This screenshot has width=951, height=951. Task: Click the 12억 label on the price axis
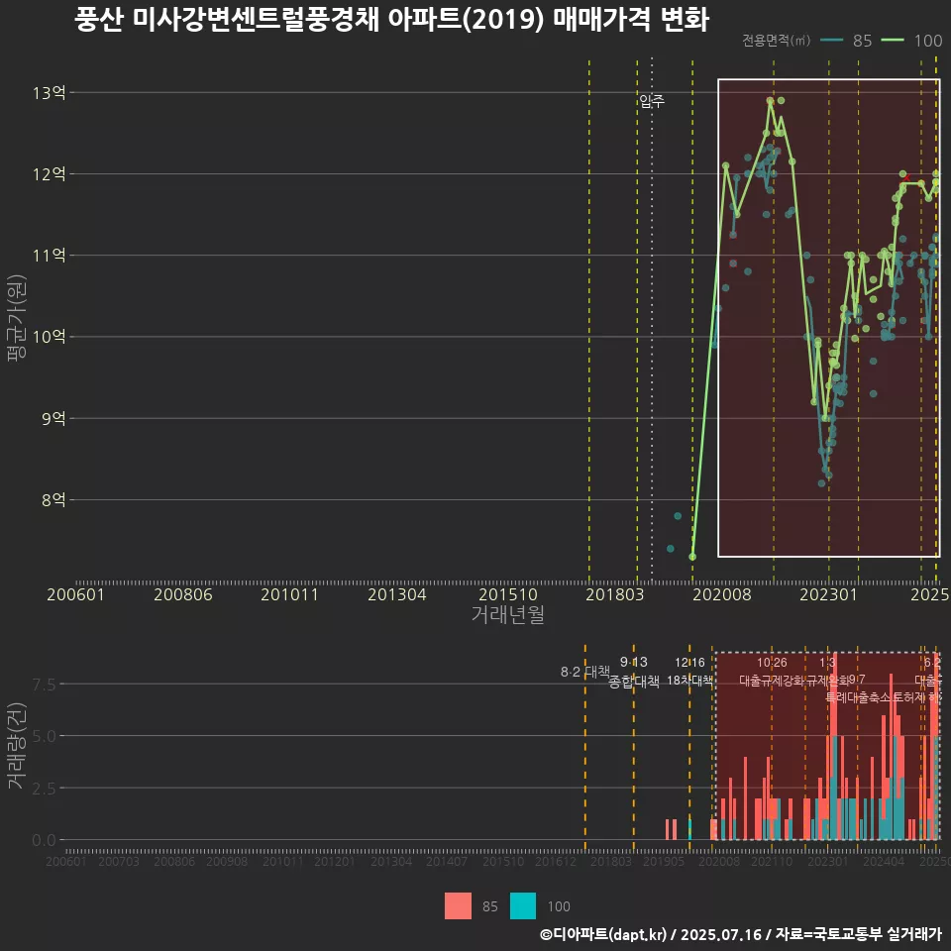(50, 174)
